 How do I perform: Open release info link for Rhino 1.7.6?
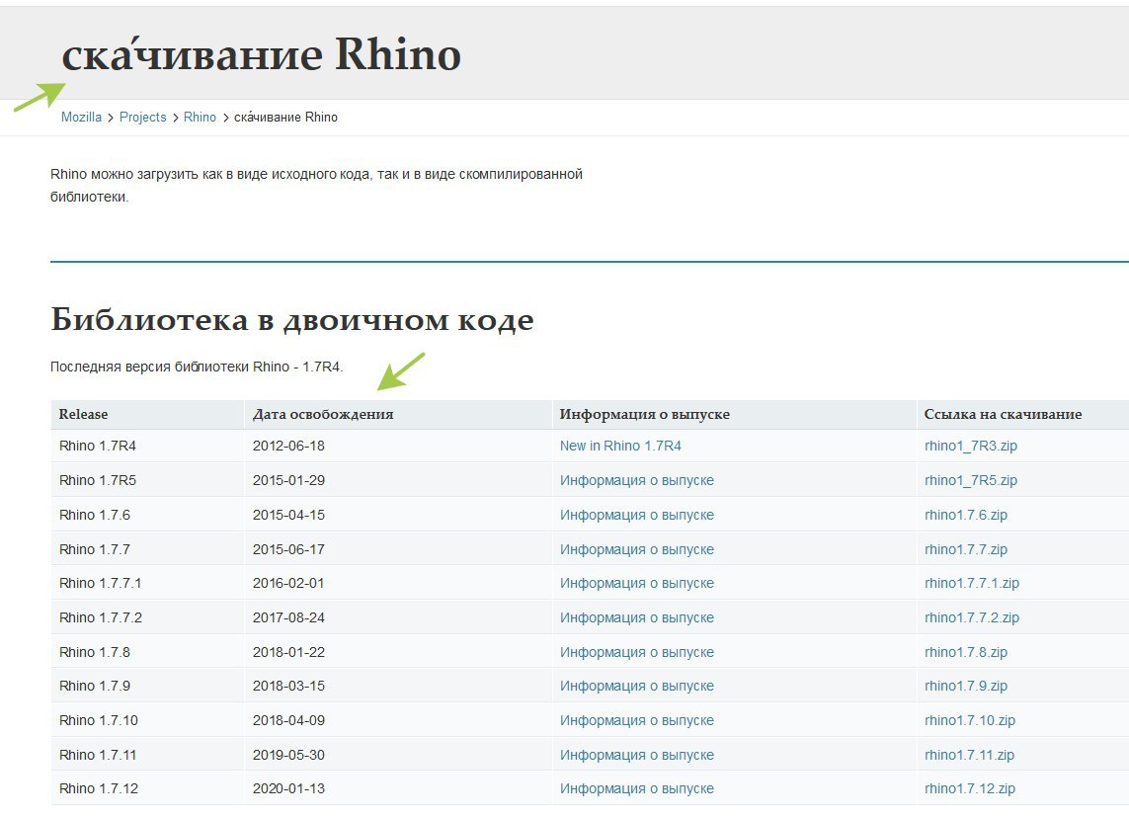coord(637,515)
